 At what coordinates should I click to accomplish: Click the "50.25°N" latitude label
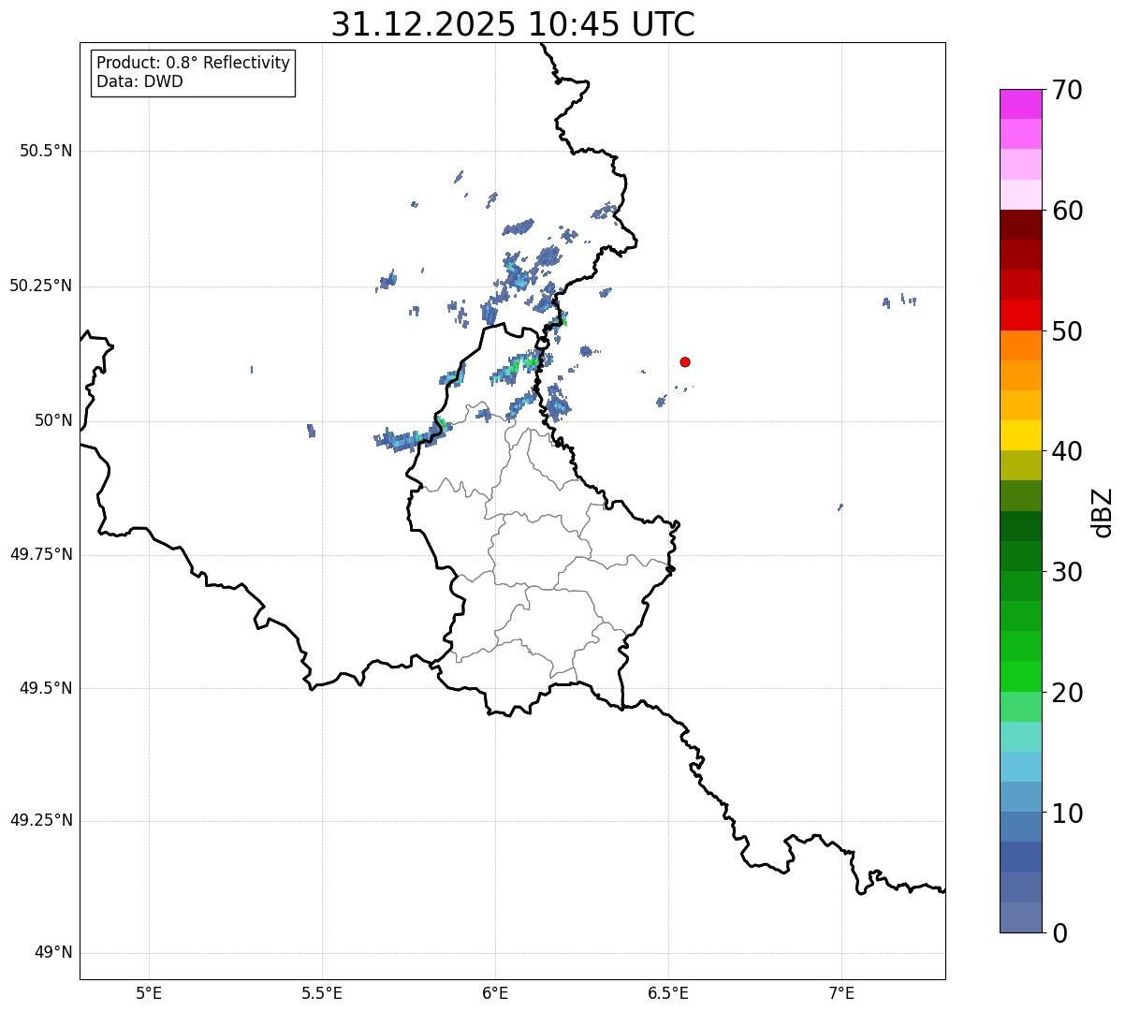41,286
